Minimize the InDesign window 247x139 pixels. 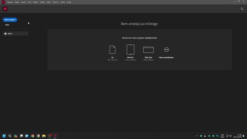pos(235,1)
